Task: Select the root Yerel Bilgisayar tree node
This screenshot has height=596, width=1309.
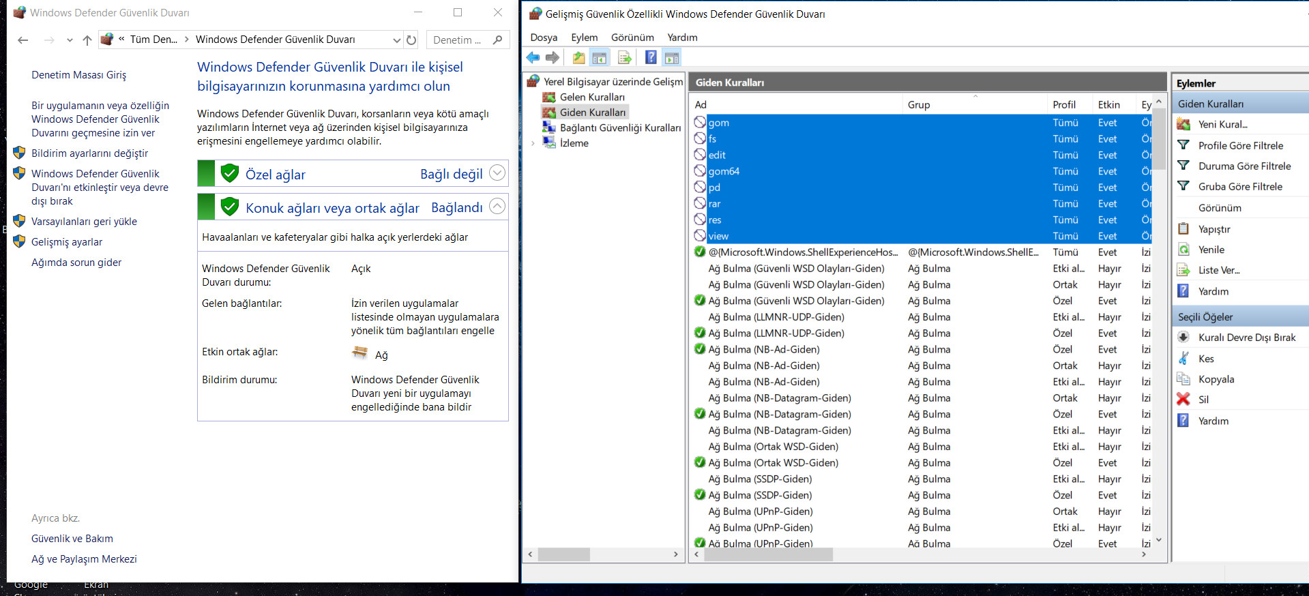Action: [x=613, y=81]
